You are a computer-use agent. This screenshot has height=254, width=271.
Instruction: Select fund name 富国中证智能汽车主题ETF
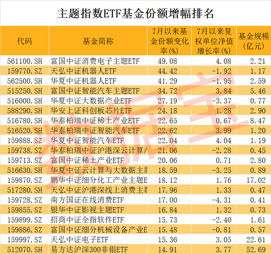click(x=95, y=91)
